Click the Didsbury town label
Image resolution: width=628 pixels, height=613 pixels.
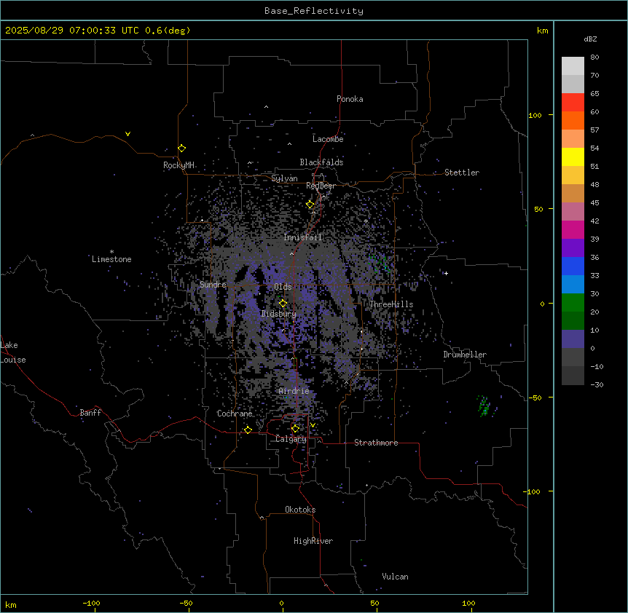pyautogui.click(x=279, y=314)
